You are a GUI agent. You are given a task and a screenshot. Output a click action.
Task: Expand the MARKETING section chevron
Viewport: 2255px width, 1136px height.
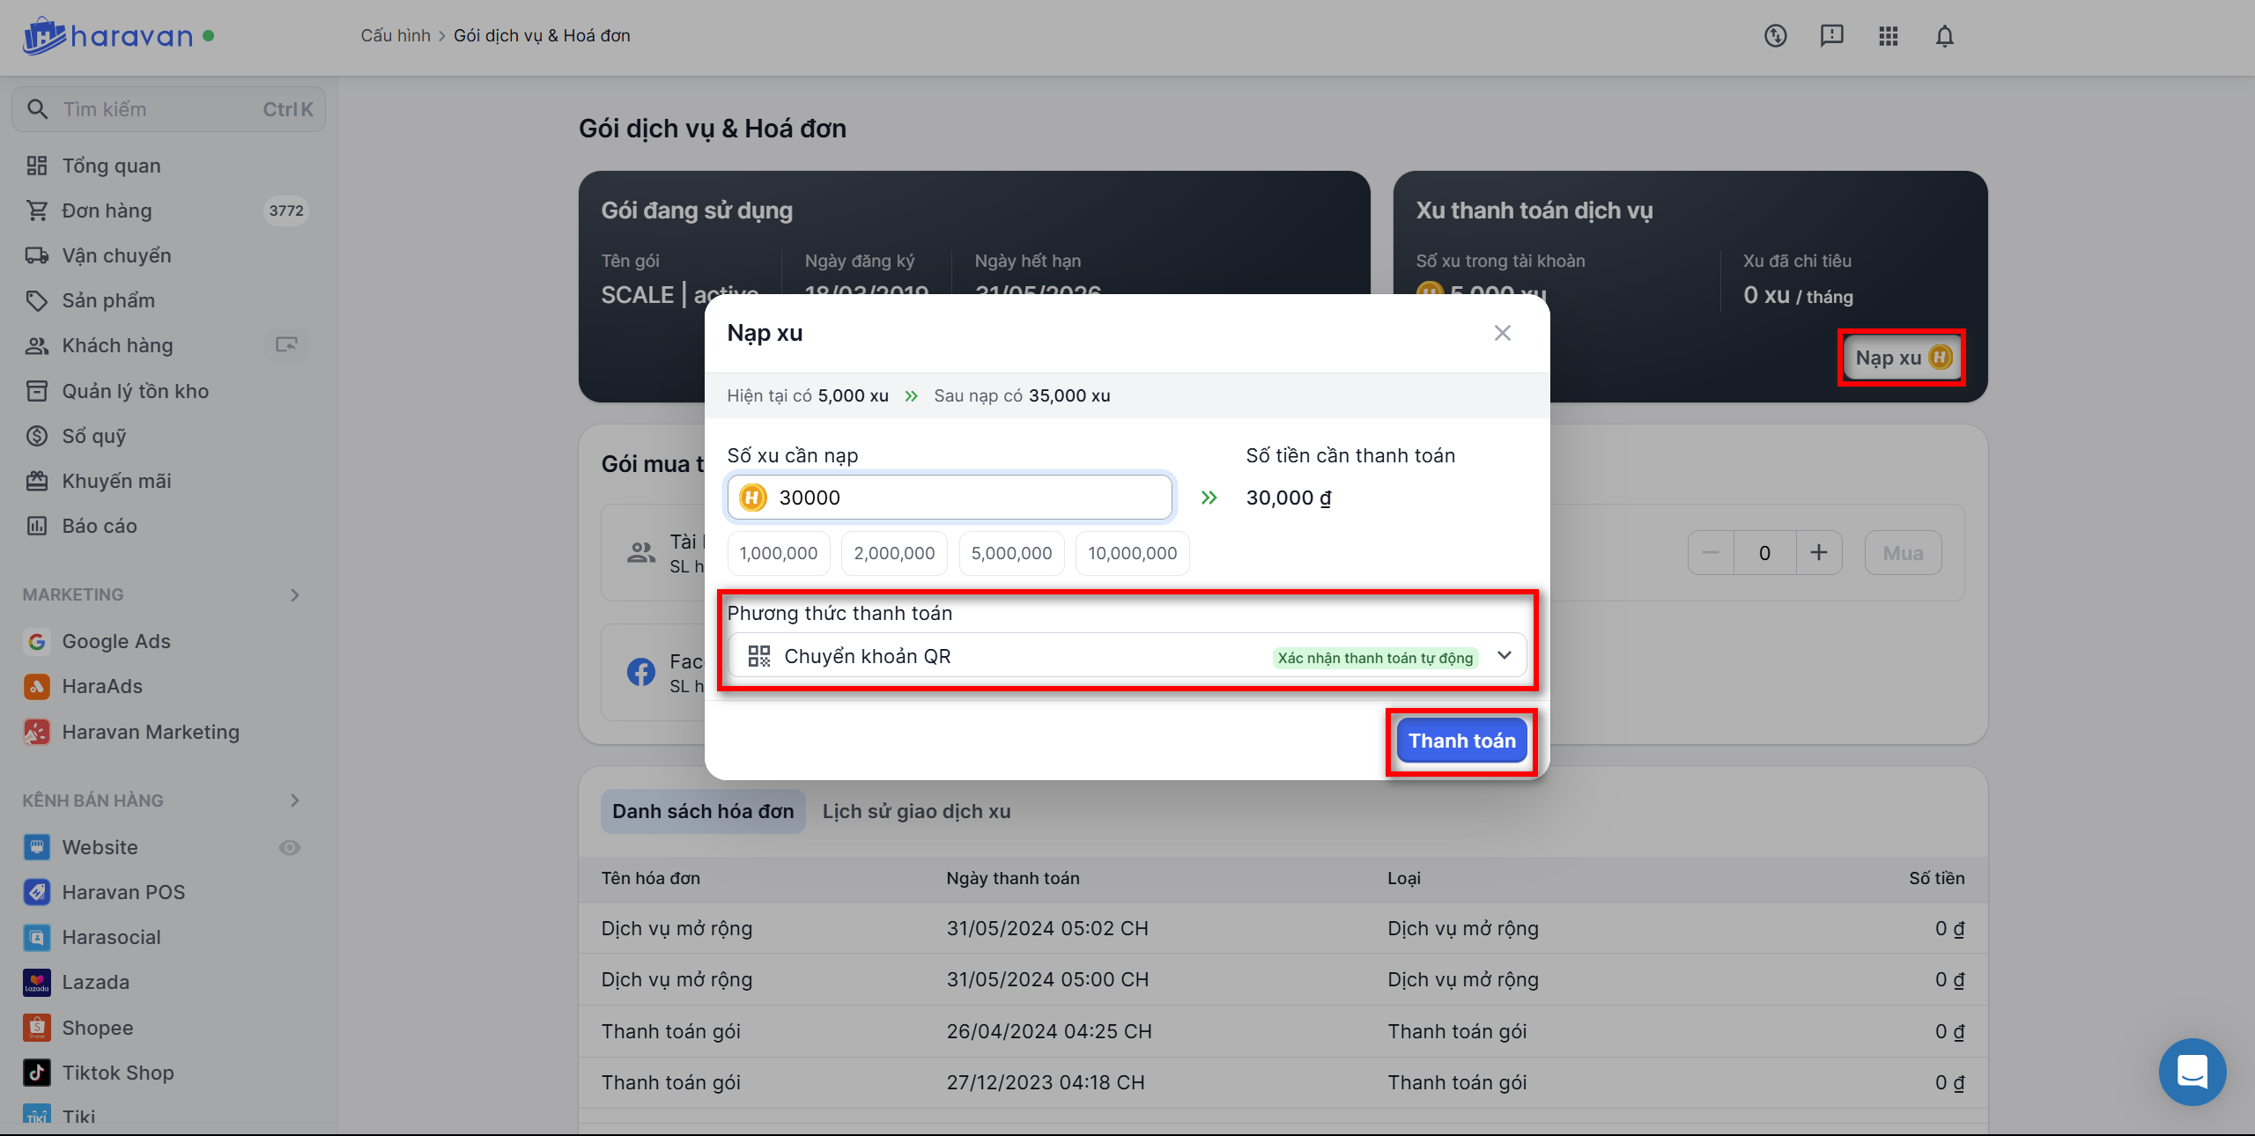click(295, 595)
